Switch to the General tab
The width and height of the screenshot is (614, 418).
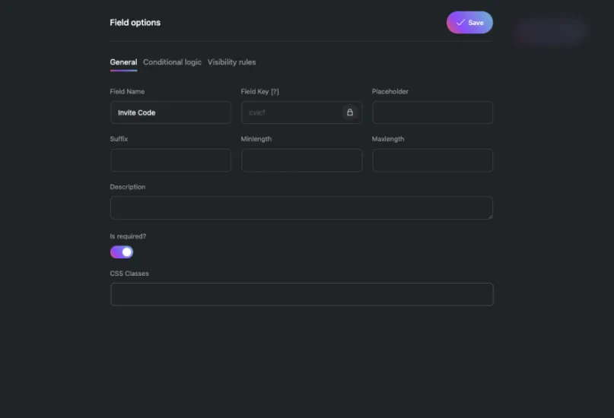tap(123, 62)
